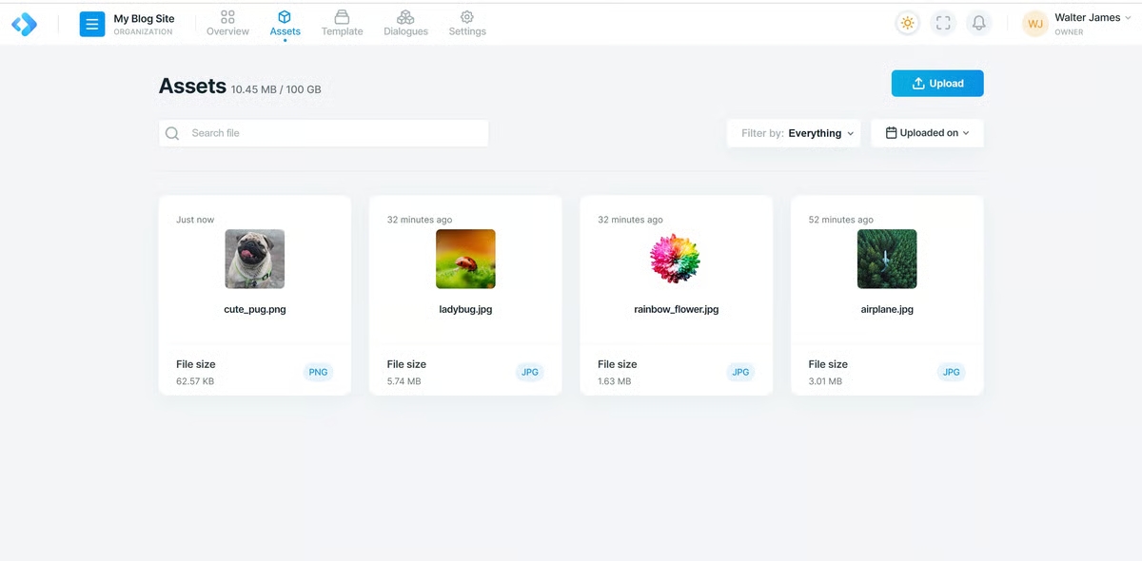1142x561 pixels.
Task: Expand the Uploaded on date filter
Action: coord(927,132)
